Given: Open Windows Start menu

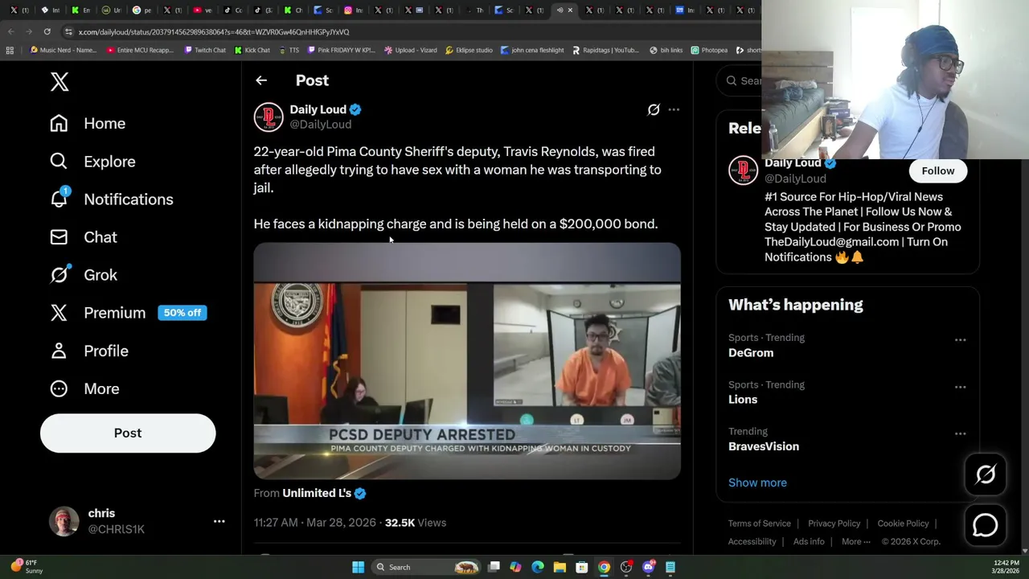Looking at the screenshot, I should 358,567.
